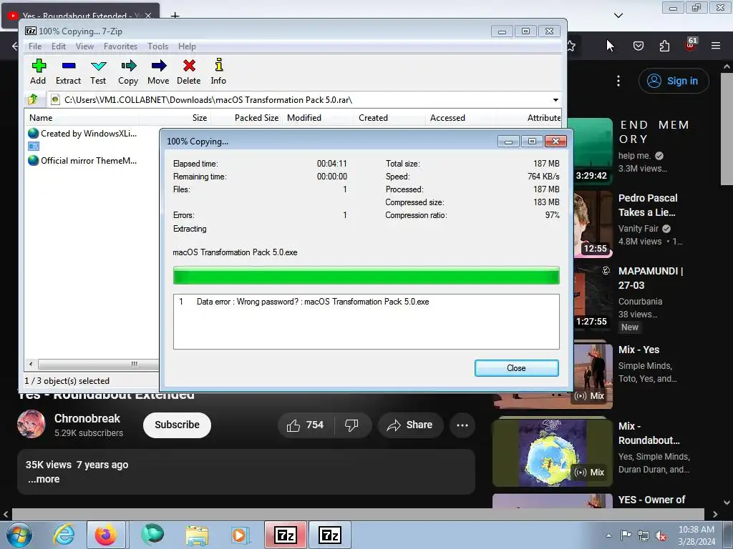Screen dimensions: 733x549
Task: Show hidden system tray icons
Action: tap(608, 535)
